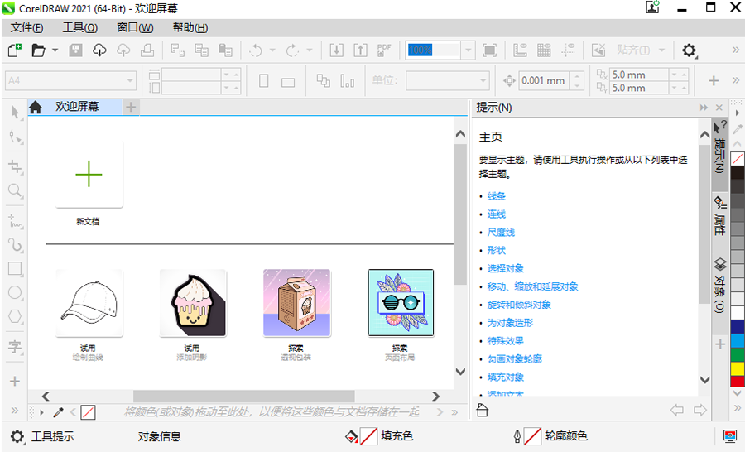Click the nudge distance 0.001 mm field
The image size is (745, 452).
(544, 81)
